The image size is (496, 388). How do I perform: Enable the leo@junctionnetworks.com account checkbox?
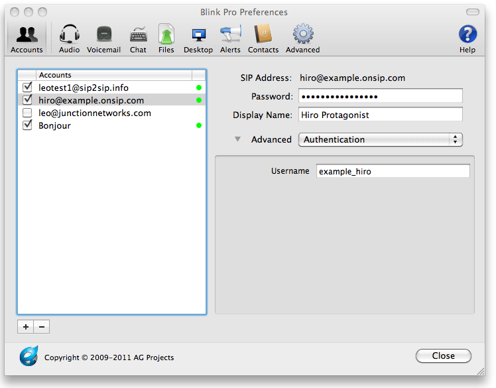click(x=28, y=113)
